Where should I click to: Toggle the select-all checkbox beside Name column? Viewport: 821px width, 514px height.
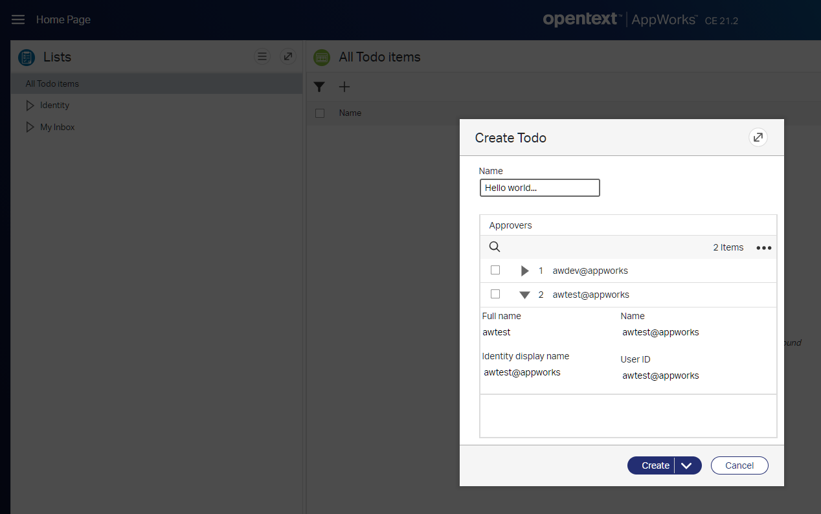tap(319, 113)
